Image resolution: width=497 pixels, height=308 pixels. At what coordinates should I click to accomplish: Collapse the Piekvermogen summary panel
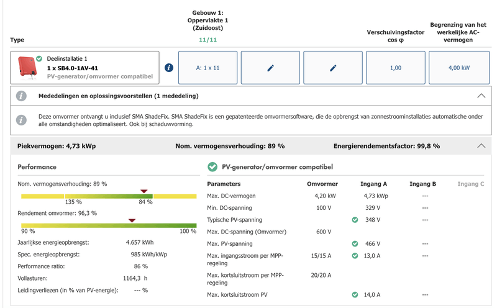[480, 146]
